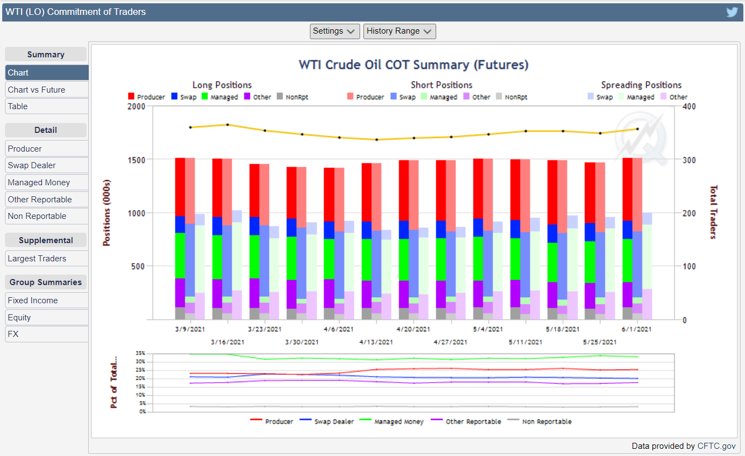The image size is (745, 456).
Task: Open the Managed Money detail page
Action: 47,183
